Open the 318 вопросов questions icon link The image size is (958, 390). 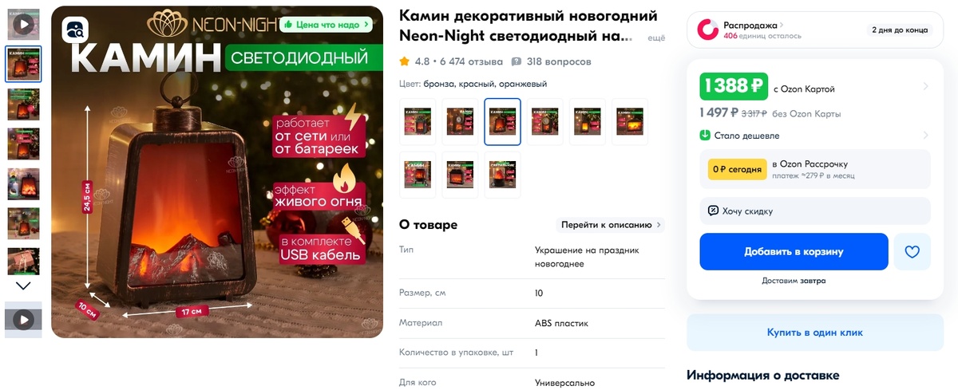[x=517, y=61]
